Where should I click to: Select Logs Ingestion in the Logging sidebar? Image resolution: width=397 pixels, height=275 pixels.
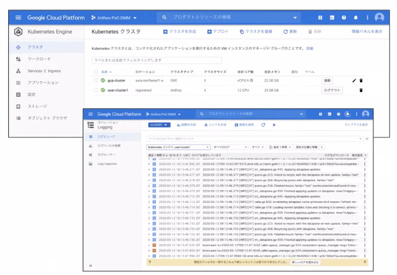(x=112, y=164)
